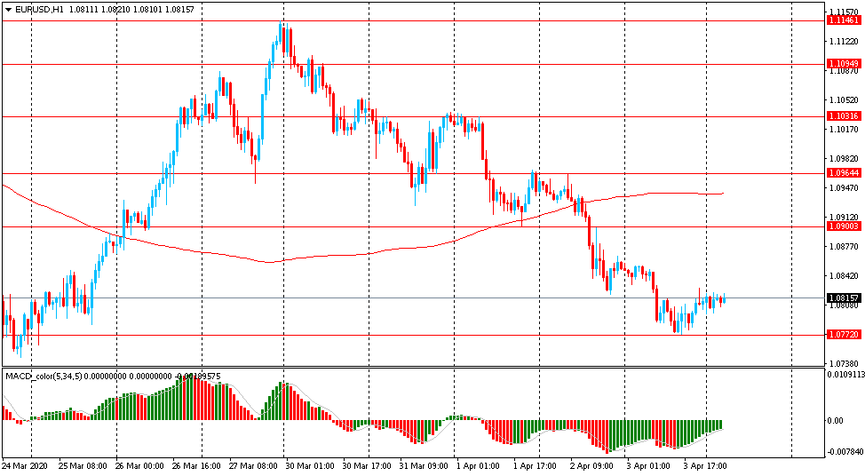The image size is (865, 476).
Task: Click the 1.09470 price scale value
Action: point(844,188)
